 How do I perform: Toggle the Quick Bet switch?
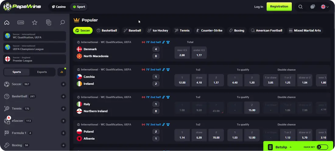(323, 147)
